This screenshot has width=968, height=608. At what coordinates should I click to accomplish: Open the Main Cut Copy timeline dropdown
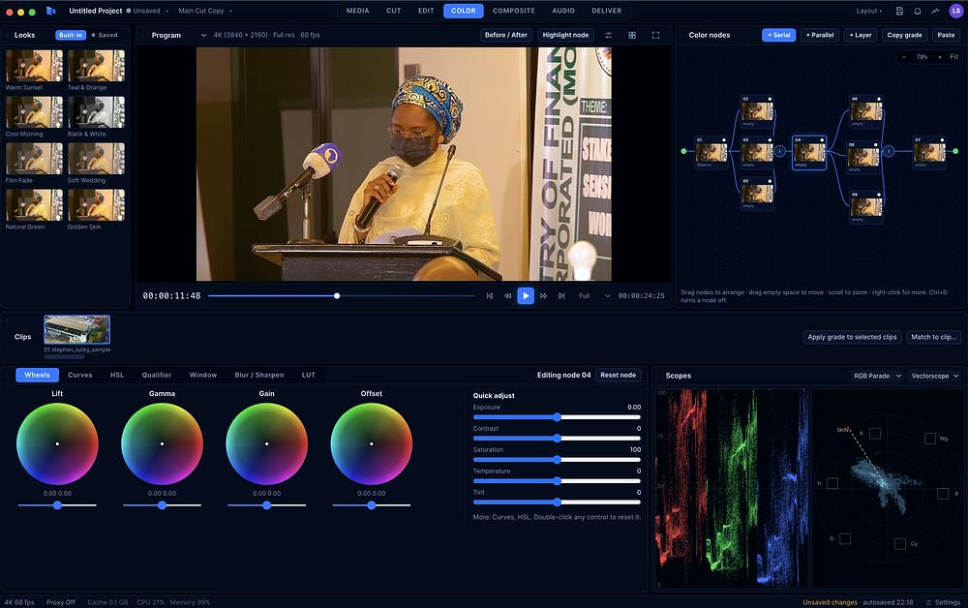tap(205, 11)
